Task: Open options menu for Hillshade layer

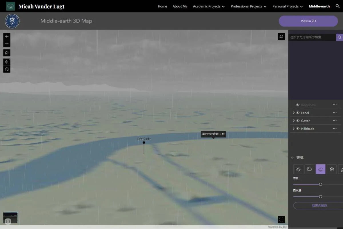Action: [335, 129]
